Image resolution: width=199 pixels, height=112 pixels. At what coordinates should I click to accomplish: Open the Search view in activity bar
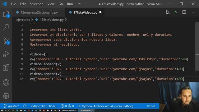[6, 27]
